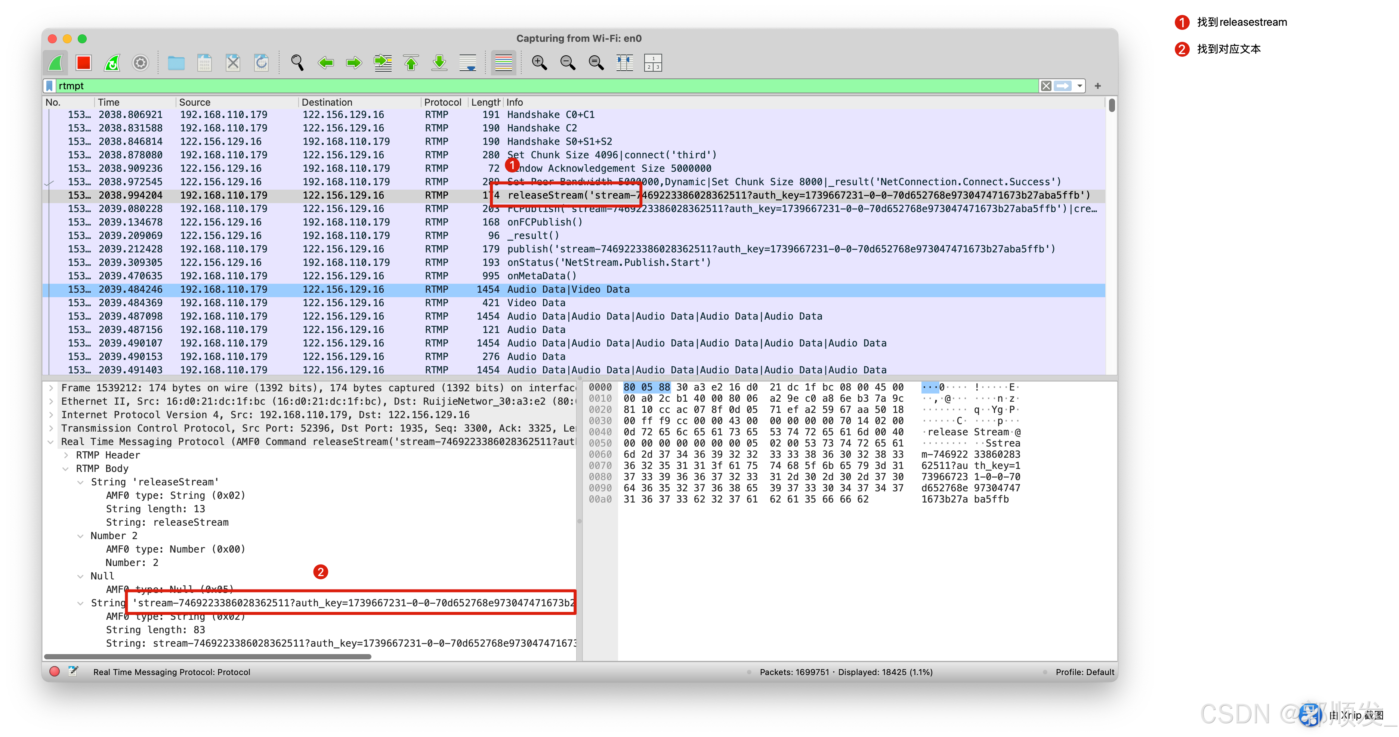This screenshot has height=737, width=1399.
Task: Collapse the RTMP Body tree node
Action: click(66, 468)
